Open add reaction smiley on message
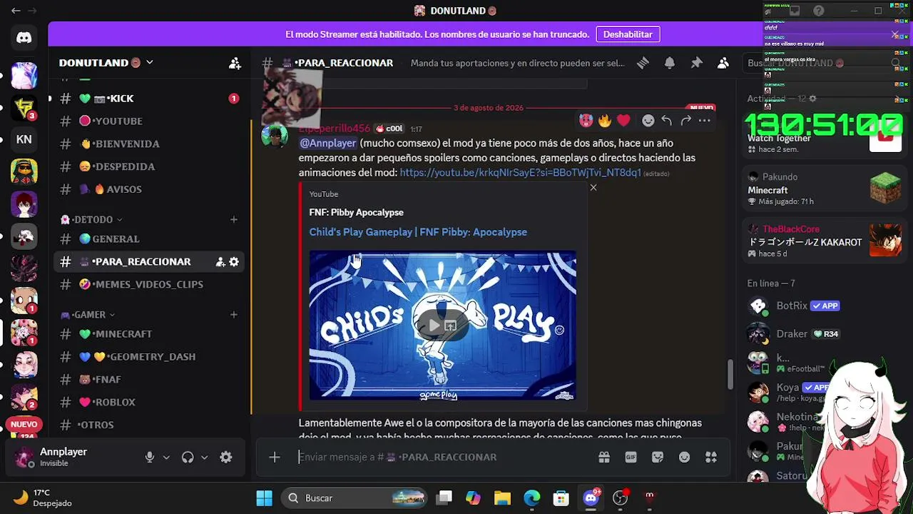This screenshot has height=514, width=913. pyautogui.click(x=648, y=121)
